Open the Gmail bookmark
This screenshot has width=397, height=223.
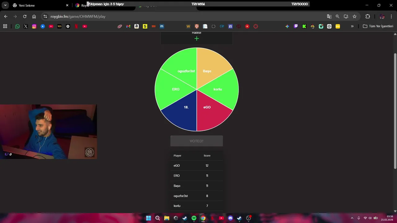click(x=128, y=26)
